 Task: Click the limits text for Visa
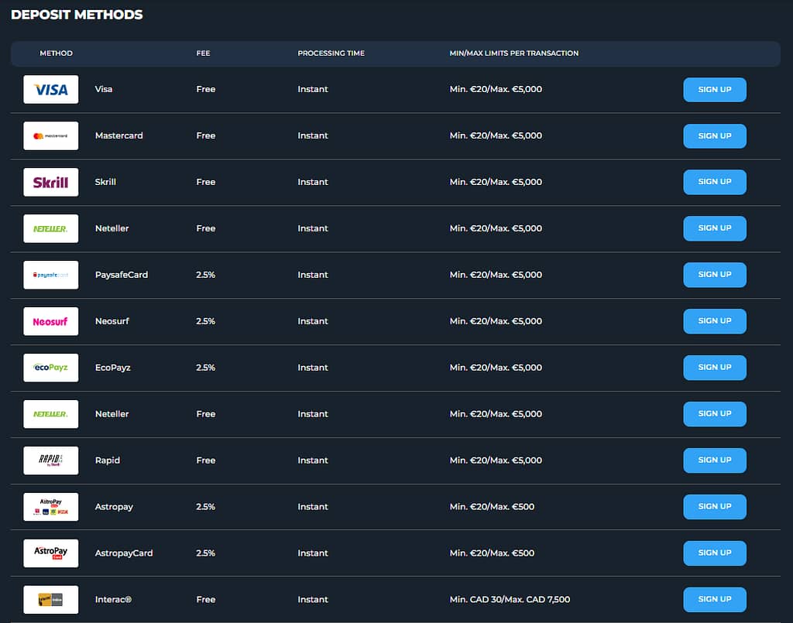[x=496, y=89]
